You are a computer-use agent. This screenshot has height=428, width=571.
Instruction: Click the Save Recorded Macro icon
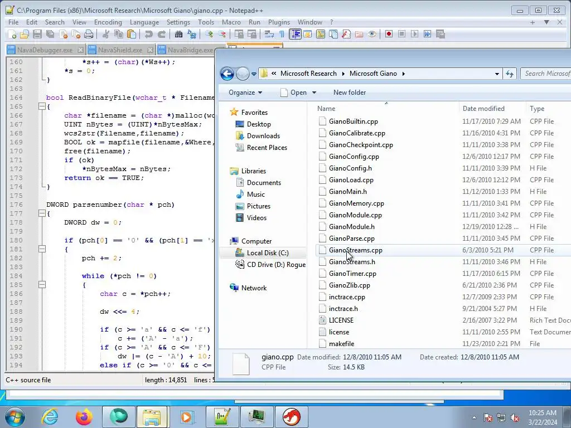coord(441,34)
